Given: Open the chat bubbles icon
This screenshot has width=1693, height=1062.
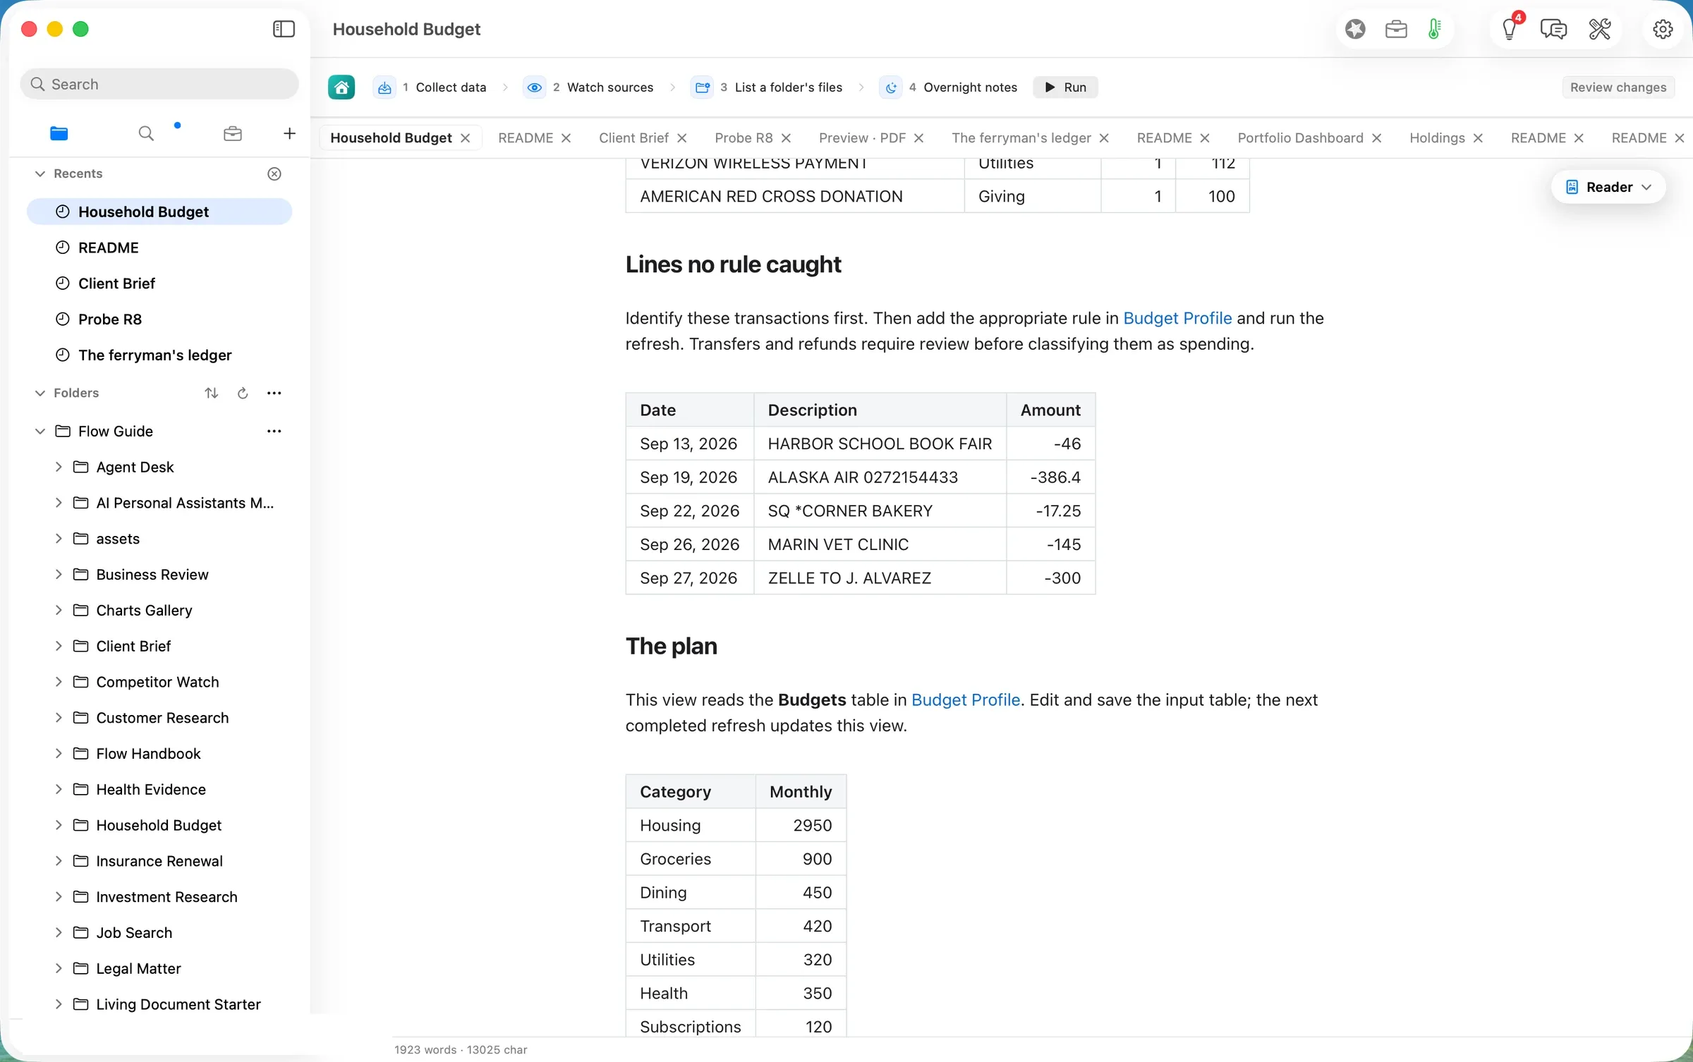Looking at the screenshot, I should point(1553,29).
